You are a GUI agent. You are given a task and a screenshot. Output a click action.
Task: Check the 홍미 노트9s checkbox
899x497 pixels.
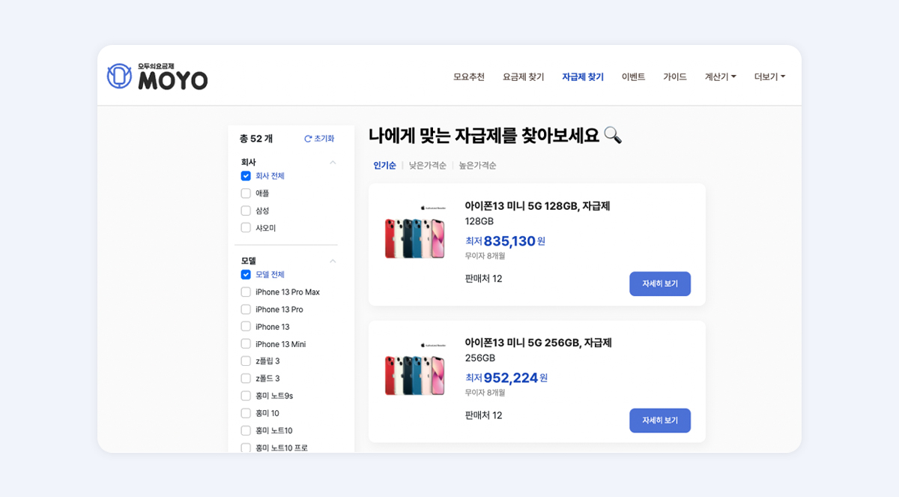click(246, 396)
